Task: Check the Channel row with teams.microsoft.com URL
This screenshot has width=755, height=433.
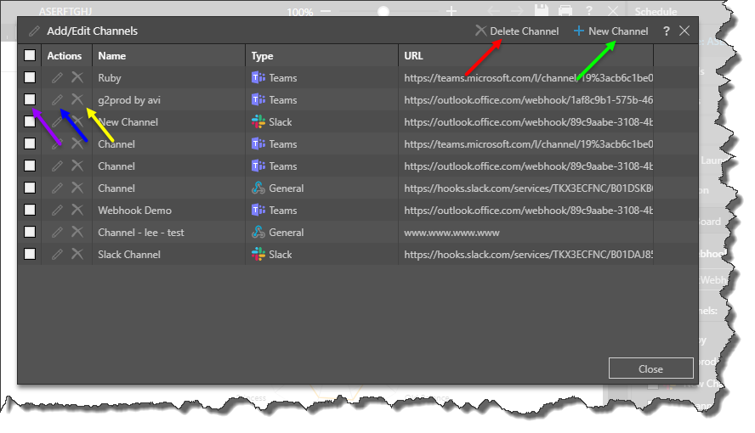Action: click(x=30, y=143)
